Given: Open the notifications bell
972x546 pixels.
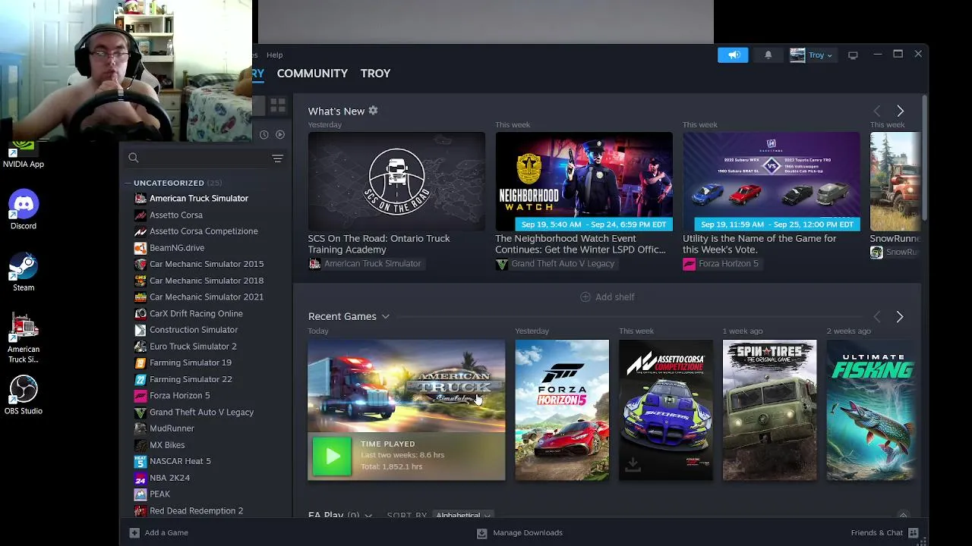Looking at the screenshot, I should (x=768, y=55).
